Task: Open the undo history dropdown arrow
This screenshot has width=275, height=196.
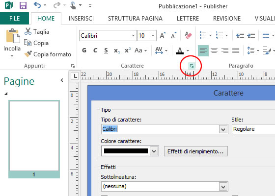Action: click(45, 5)
